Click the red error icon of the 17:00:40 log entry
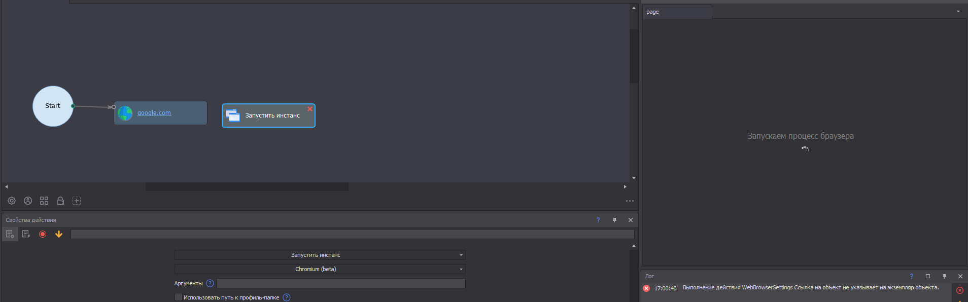Image resolution: width=968 pixels, height=302 pixels. click(646, 288)
